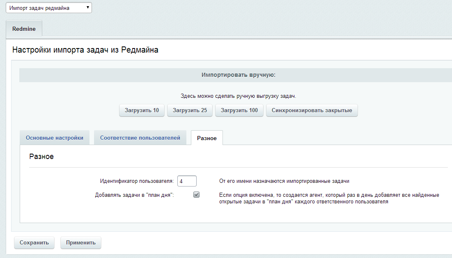Click the 'Разное' section heading

click(x=41, y=157)
